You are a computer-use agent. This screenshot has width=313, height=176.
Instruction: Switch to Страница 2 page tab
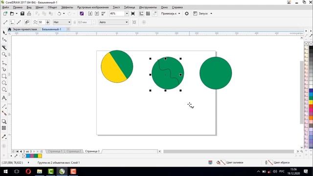click(73, 151)
